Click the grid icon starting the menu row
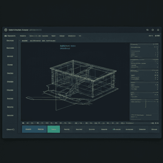This screenshot has width=163, height=163. point(5,36)
